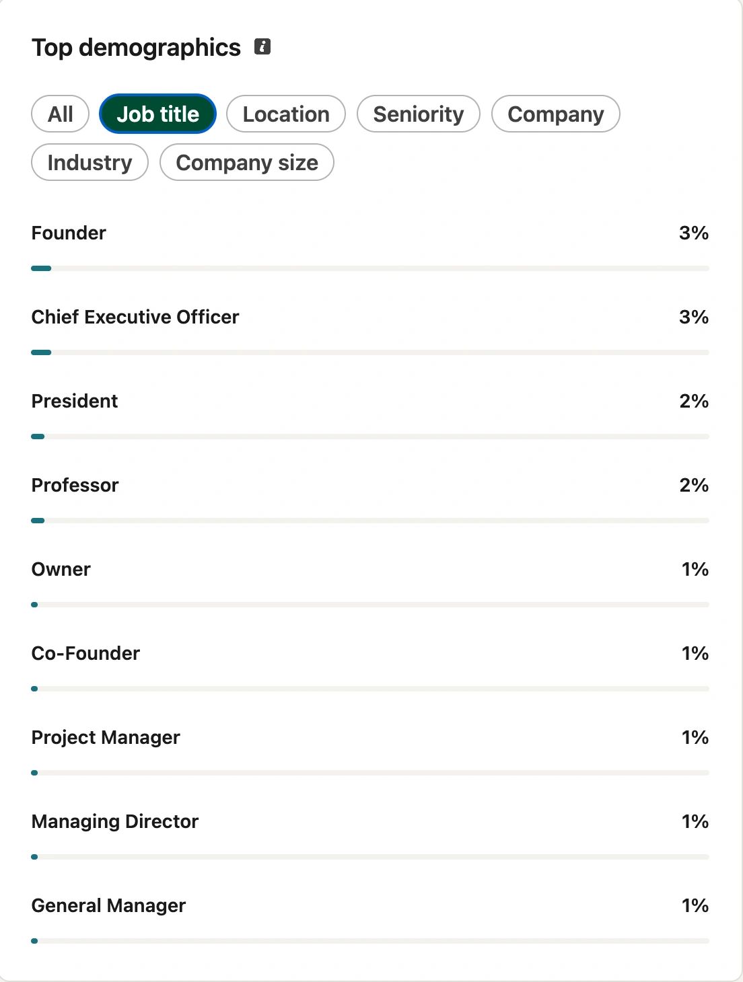Click the Founder row label
The image size is (743, 982).
click(69, 233)
